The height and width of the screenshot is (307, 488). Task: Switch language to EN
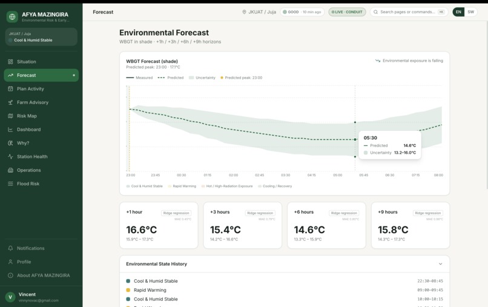(458, 12)
